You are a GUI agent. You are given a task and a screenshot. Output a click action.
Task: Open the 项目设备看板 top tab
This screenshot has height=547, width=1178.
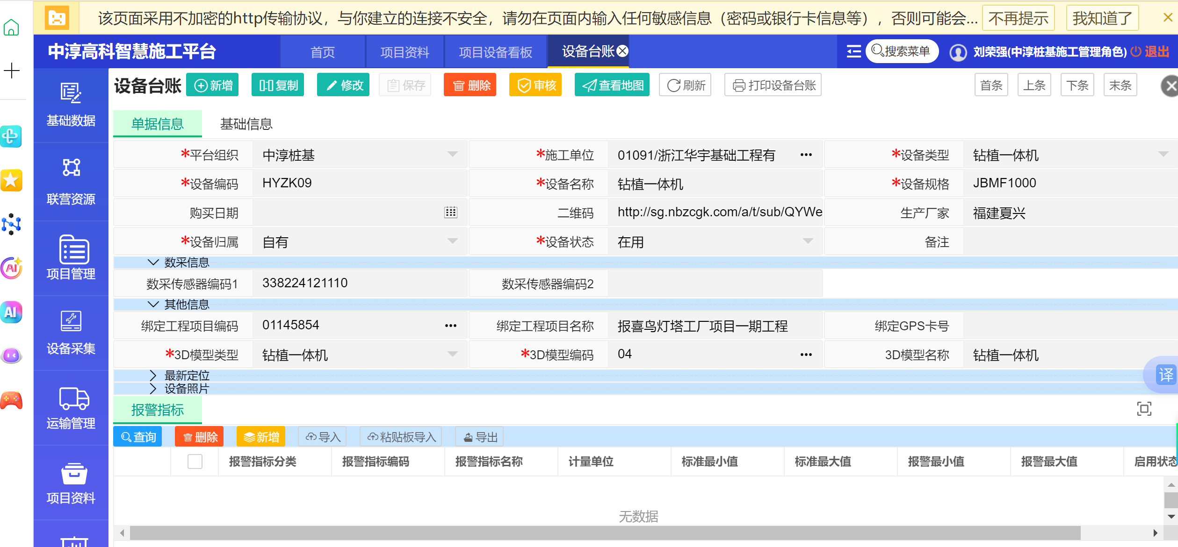(x=495, y=52)
